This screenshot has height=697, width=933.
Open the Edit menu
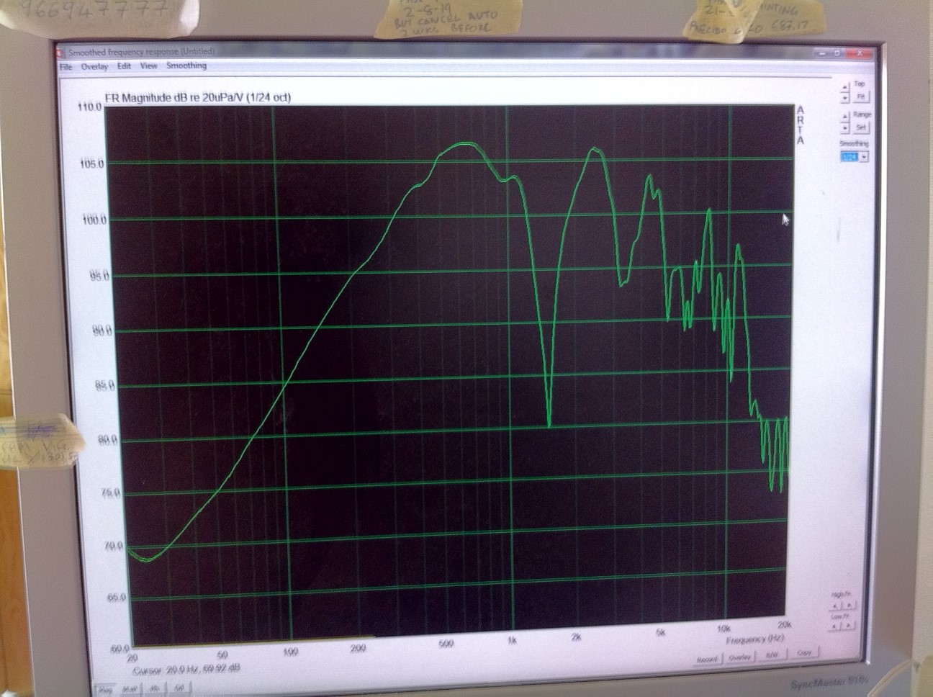(124, 66)
